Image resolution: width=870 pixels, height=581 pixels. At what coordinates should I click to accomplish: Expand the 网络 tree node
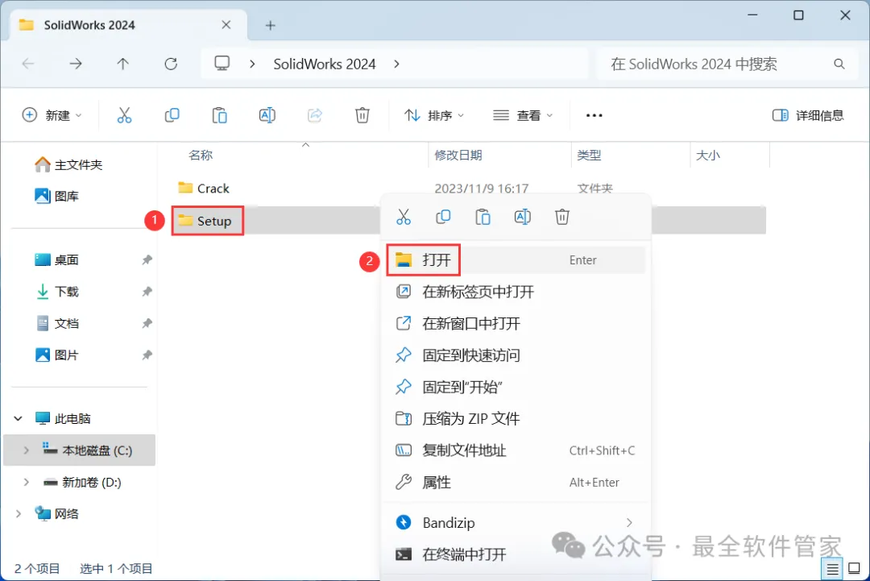[x=19, y=514]
